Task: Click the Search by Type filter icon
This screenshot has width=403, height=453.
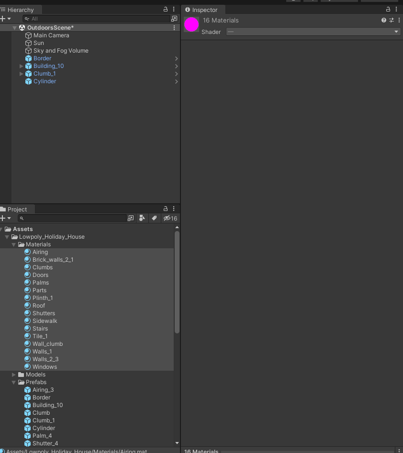Action: point(142,218)
